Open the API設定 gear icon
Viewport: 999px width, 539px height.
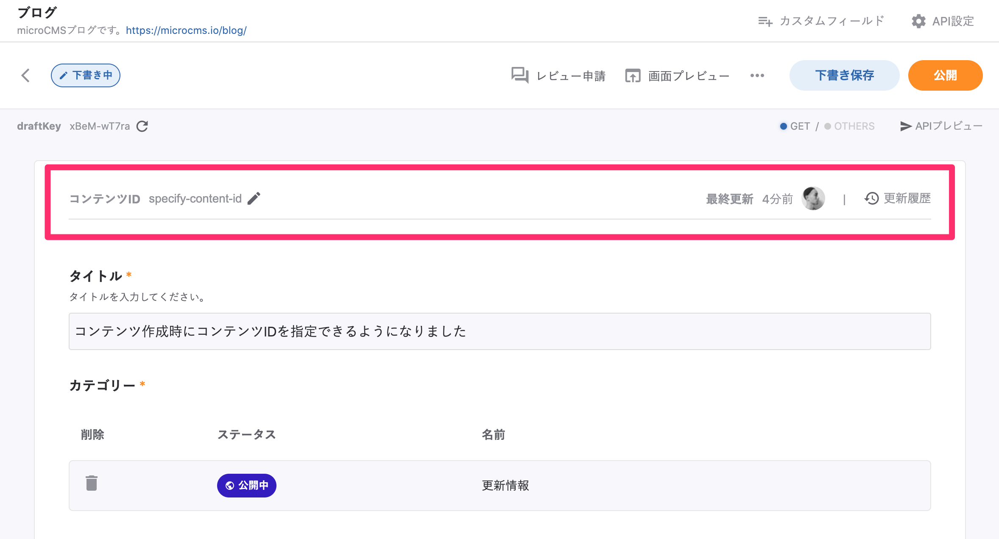tap(918, 21)
